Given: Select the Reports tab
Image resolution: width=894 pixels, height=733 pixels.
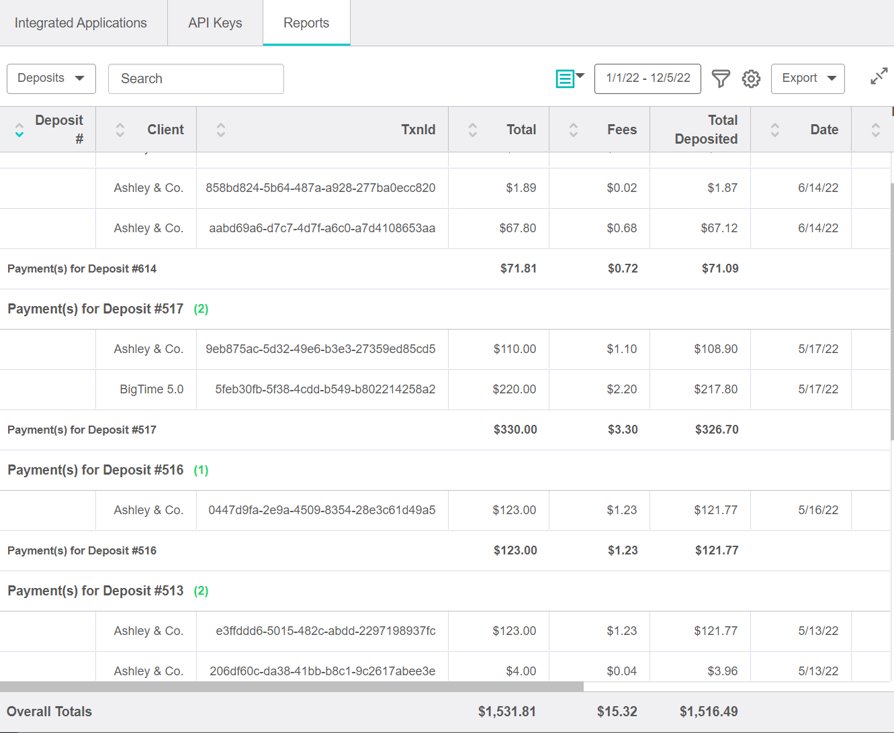Looking at the screenshot, I should coord(306,23).
